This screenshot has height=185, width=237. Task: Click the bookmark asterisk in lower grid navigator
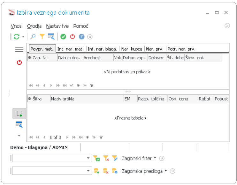tap(94, 137)
